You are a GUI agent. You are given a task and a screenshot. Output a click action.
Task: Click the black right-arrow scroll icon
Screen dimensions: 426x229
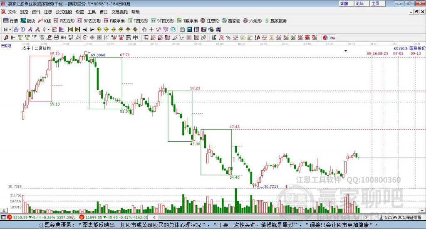92,30
